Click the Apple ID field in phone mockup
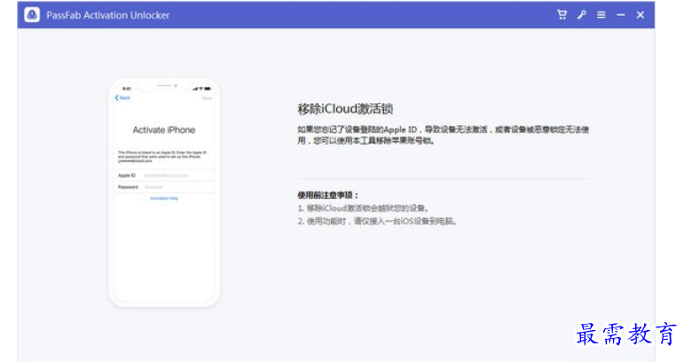 click(164, 176)
